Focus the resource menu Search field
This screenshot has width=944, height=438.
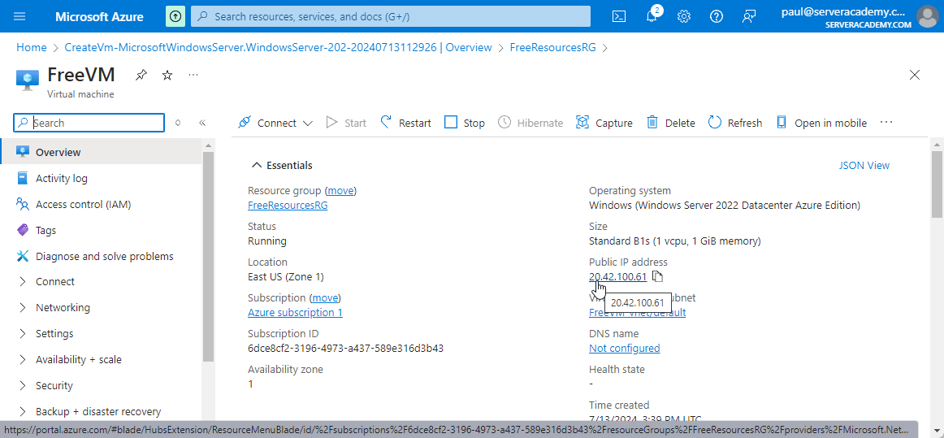click(89, 123)
